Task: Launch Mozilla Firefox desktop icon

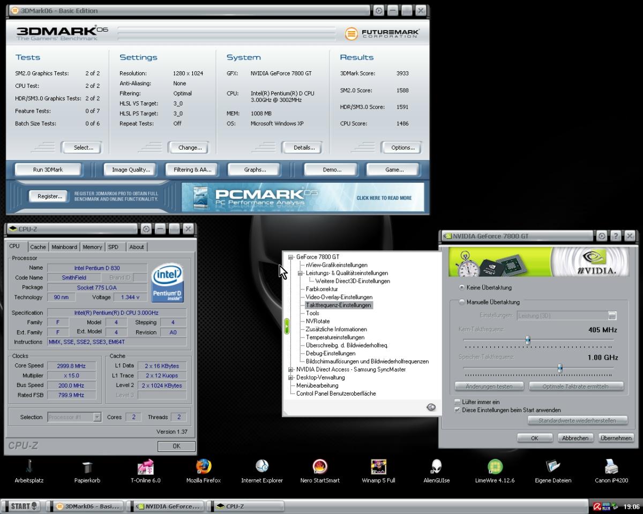Action: 203,471
